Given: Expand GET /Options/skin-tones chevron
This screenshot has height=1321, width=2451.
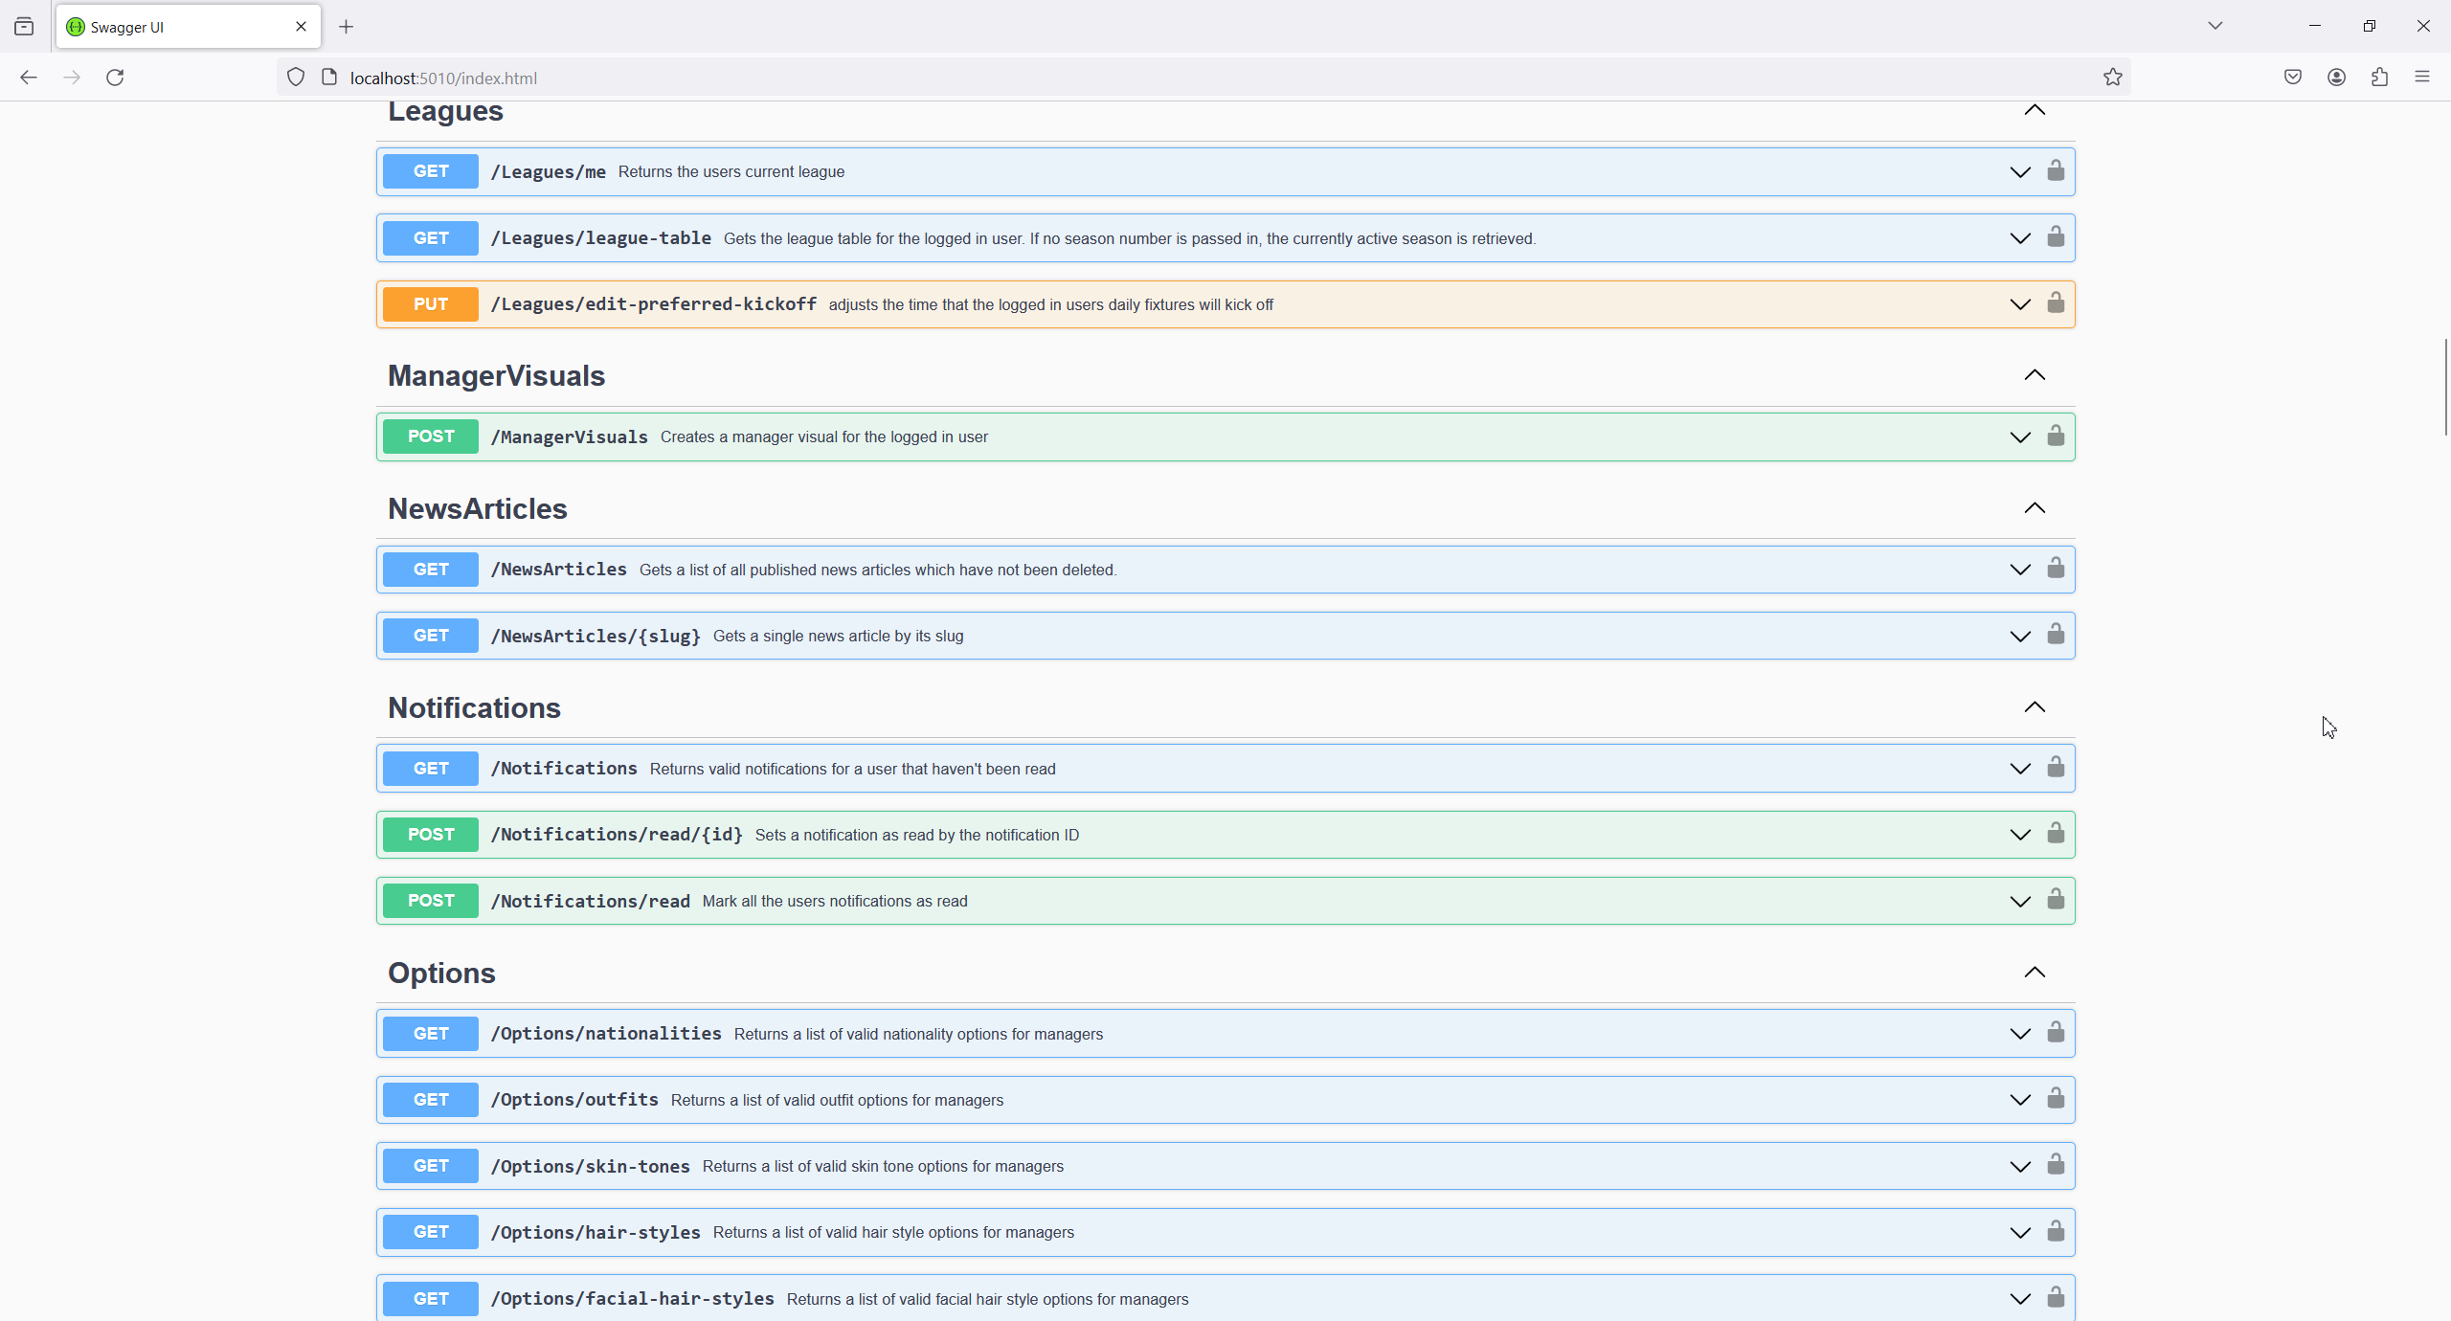Looking at the screenshot, I should pos(2020,1166).
